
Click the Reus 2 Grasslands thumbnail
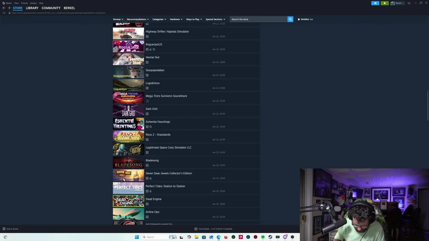(128, 137)
